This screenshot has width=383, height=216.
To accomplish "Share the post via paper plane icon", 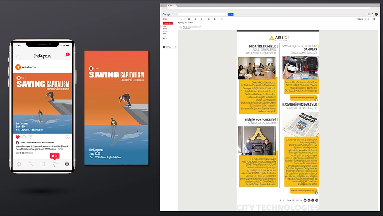I will (x=30, y=137).
